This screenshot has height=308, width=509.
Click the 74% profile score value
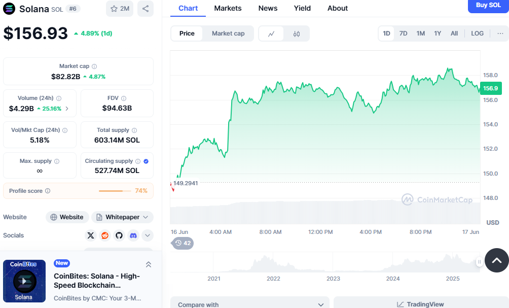tap(141, 191)
